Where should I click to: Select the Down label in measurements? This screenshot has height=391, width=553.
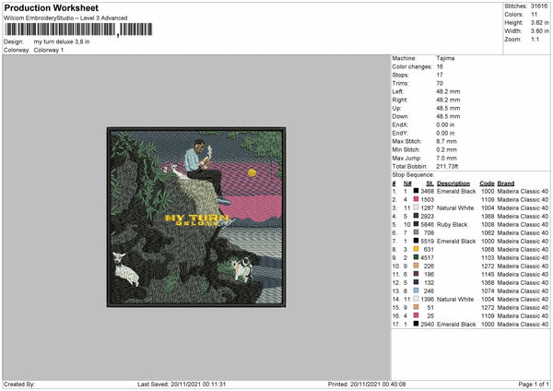tap(400, 116)
